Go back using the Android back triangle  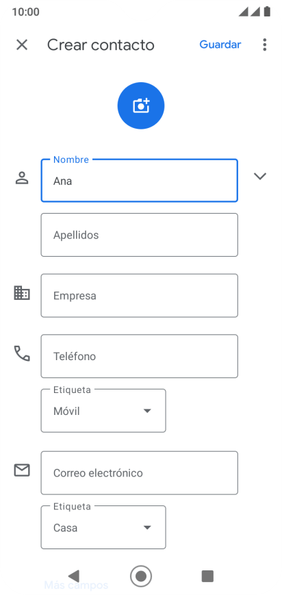click(74, 576)
